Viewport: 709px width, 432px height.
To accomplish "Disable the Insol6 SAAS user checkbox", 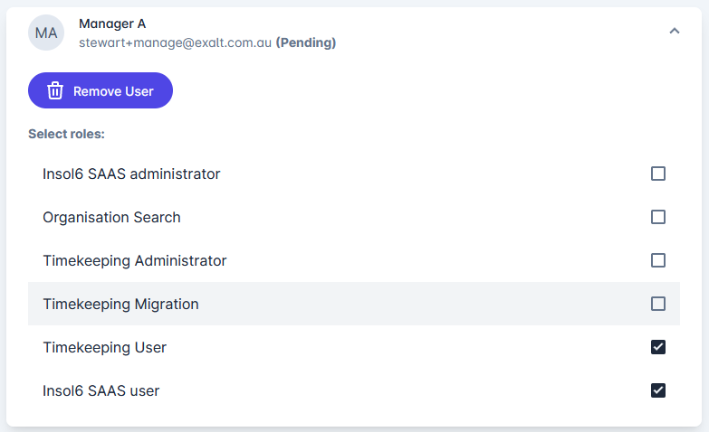I will 658,390.
